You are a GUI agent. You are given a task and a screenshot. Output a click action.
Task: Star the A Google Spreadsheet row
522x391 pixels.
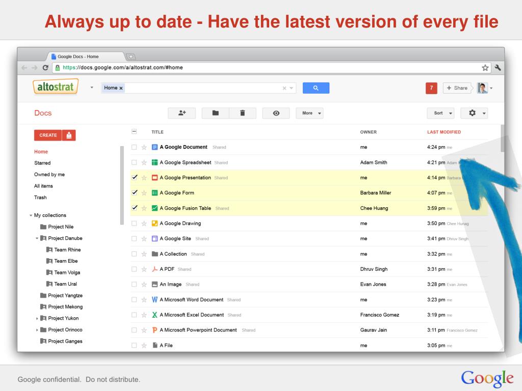(144, 162)
